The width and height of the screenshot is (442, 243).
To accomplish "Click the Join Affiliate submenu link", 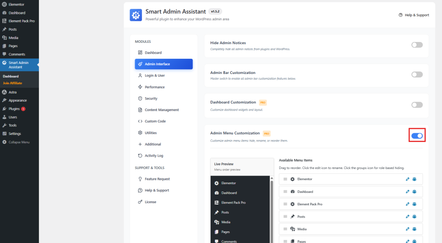I will (x=13, y=83).
